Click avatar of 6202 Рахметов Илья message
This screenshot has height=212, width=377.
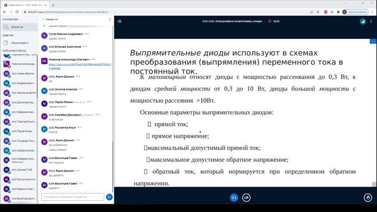[44, 129]
